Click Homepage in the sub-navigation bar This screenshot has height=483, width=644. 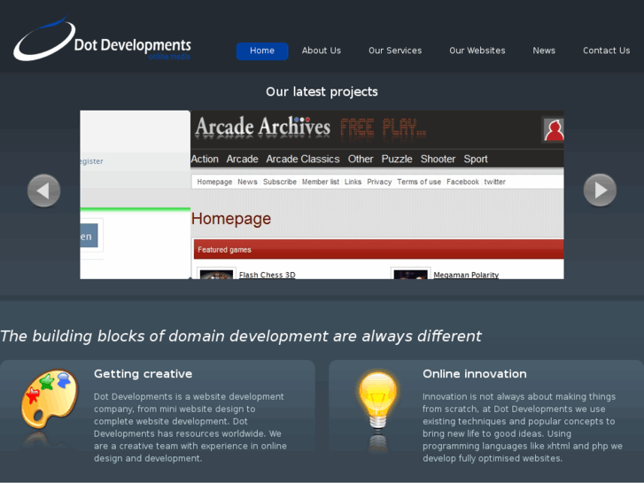click(214, 182)
